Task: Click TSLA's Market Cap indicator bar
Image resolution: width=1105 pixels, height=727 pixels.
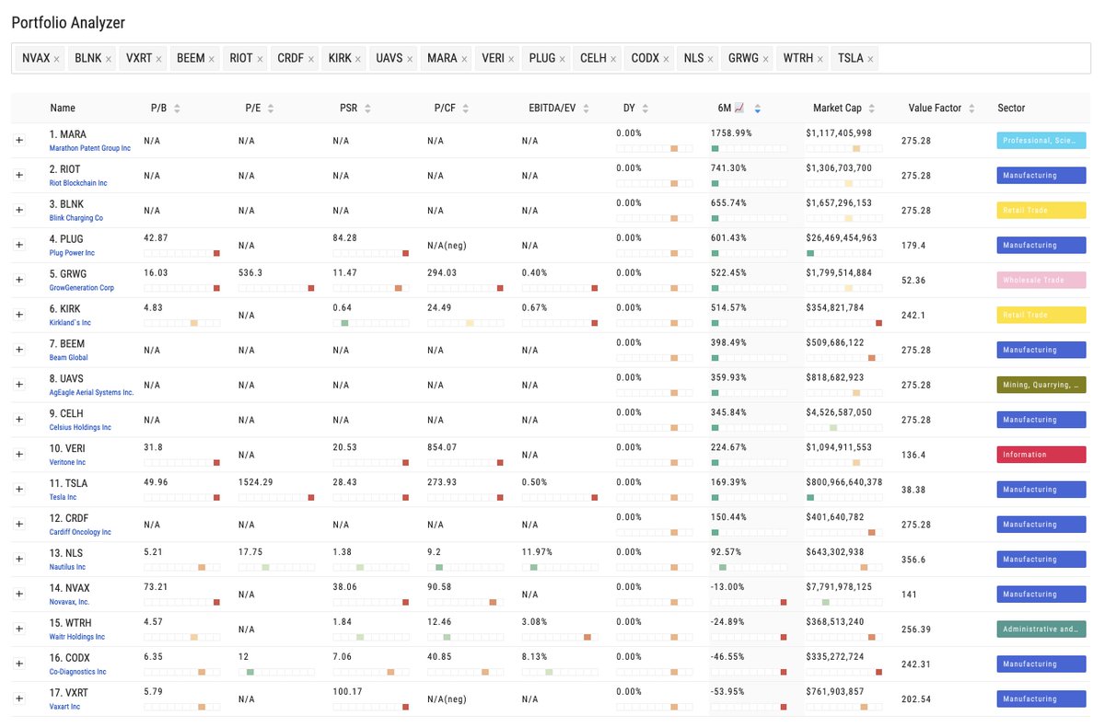Action: tap(844, 498)
